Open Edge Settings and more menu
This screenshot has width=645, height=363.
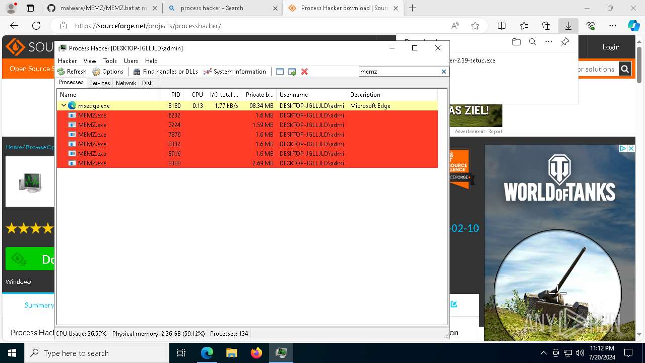click(x=613, y=26)
